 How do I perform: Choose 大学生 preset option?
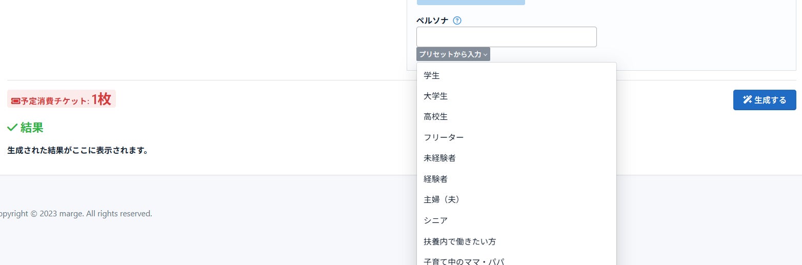coord(436,96)
